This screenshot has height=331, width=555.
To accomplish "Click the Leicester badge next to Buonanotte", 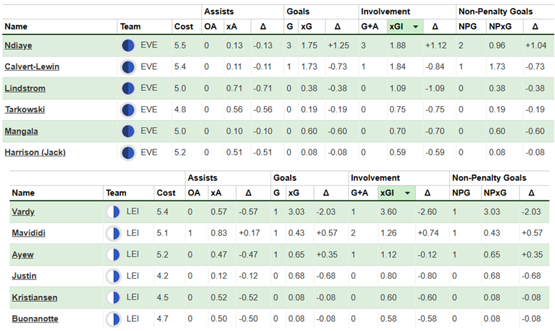I will tap(114, 318).
